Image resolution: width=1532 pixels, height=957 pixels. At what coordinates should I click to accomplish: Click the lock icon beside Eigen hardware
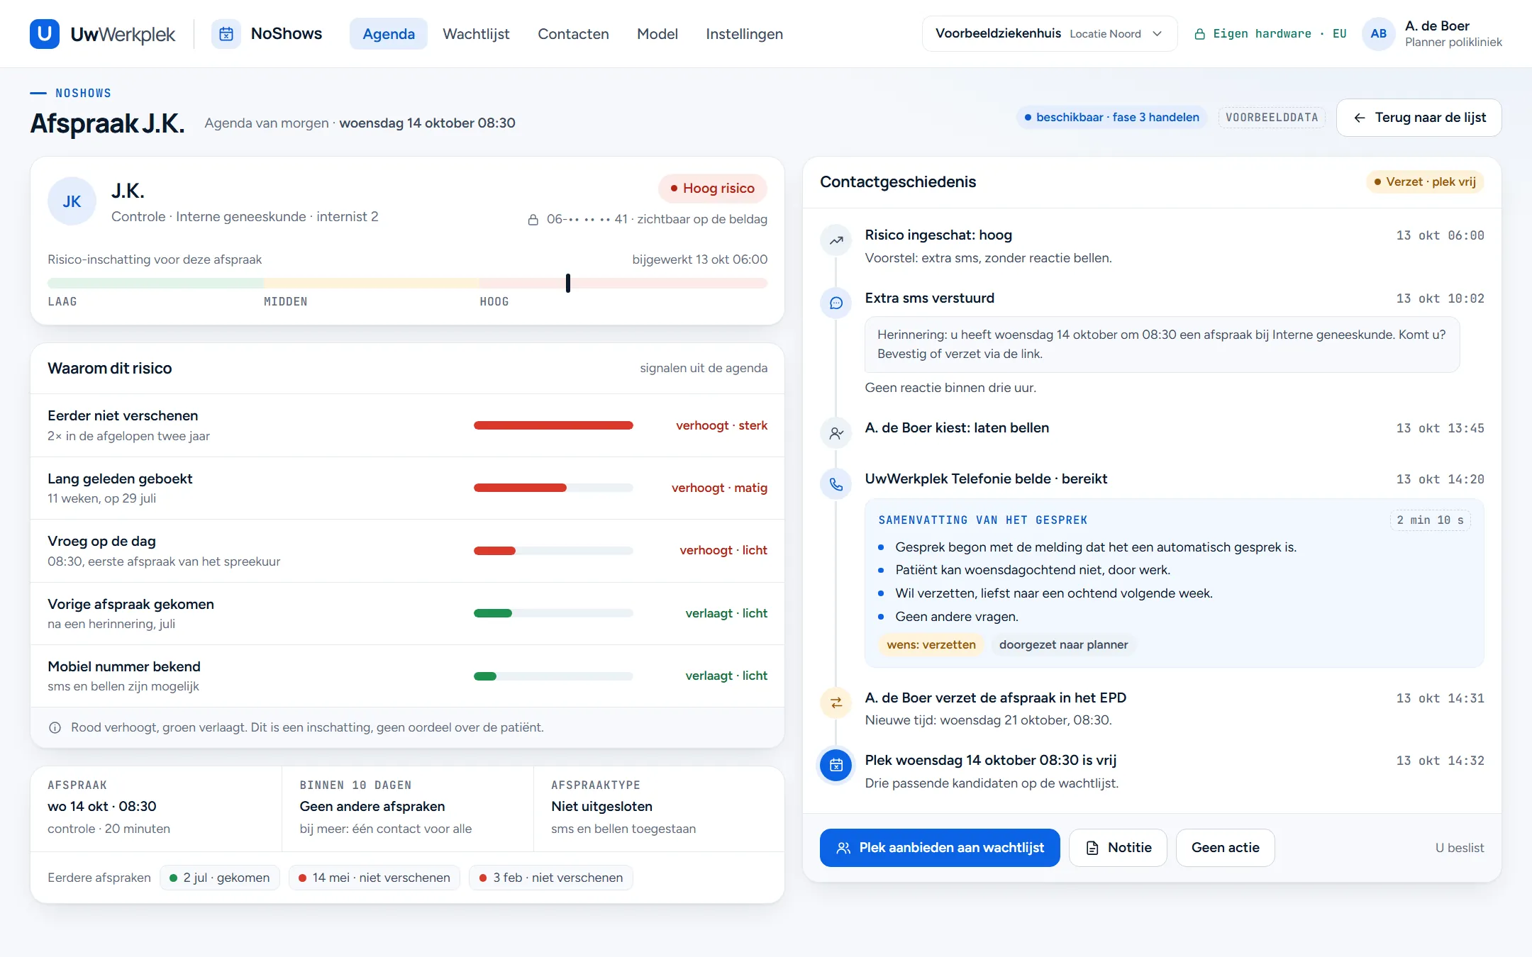(1199, 34)
